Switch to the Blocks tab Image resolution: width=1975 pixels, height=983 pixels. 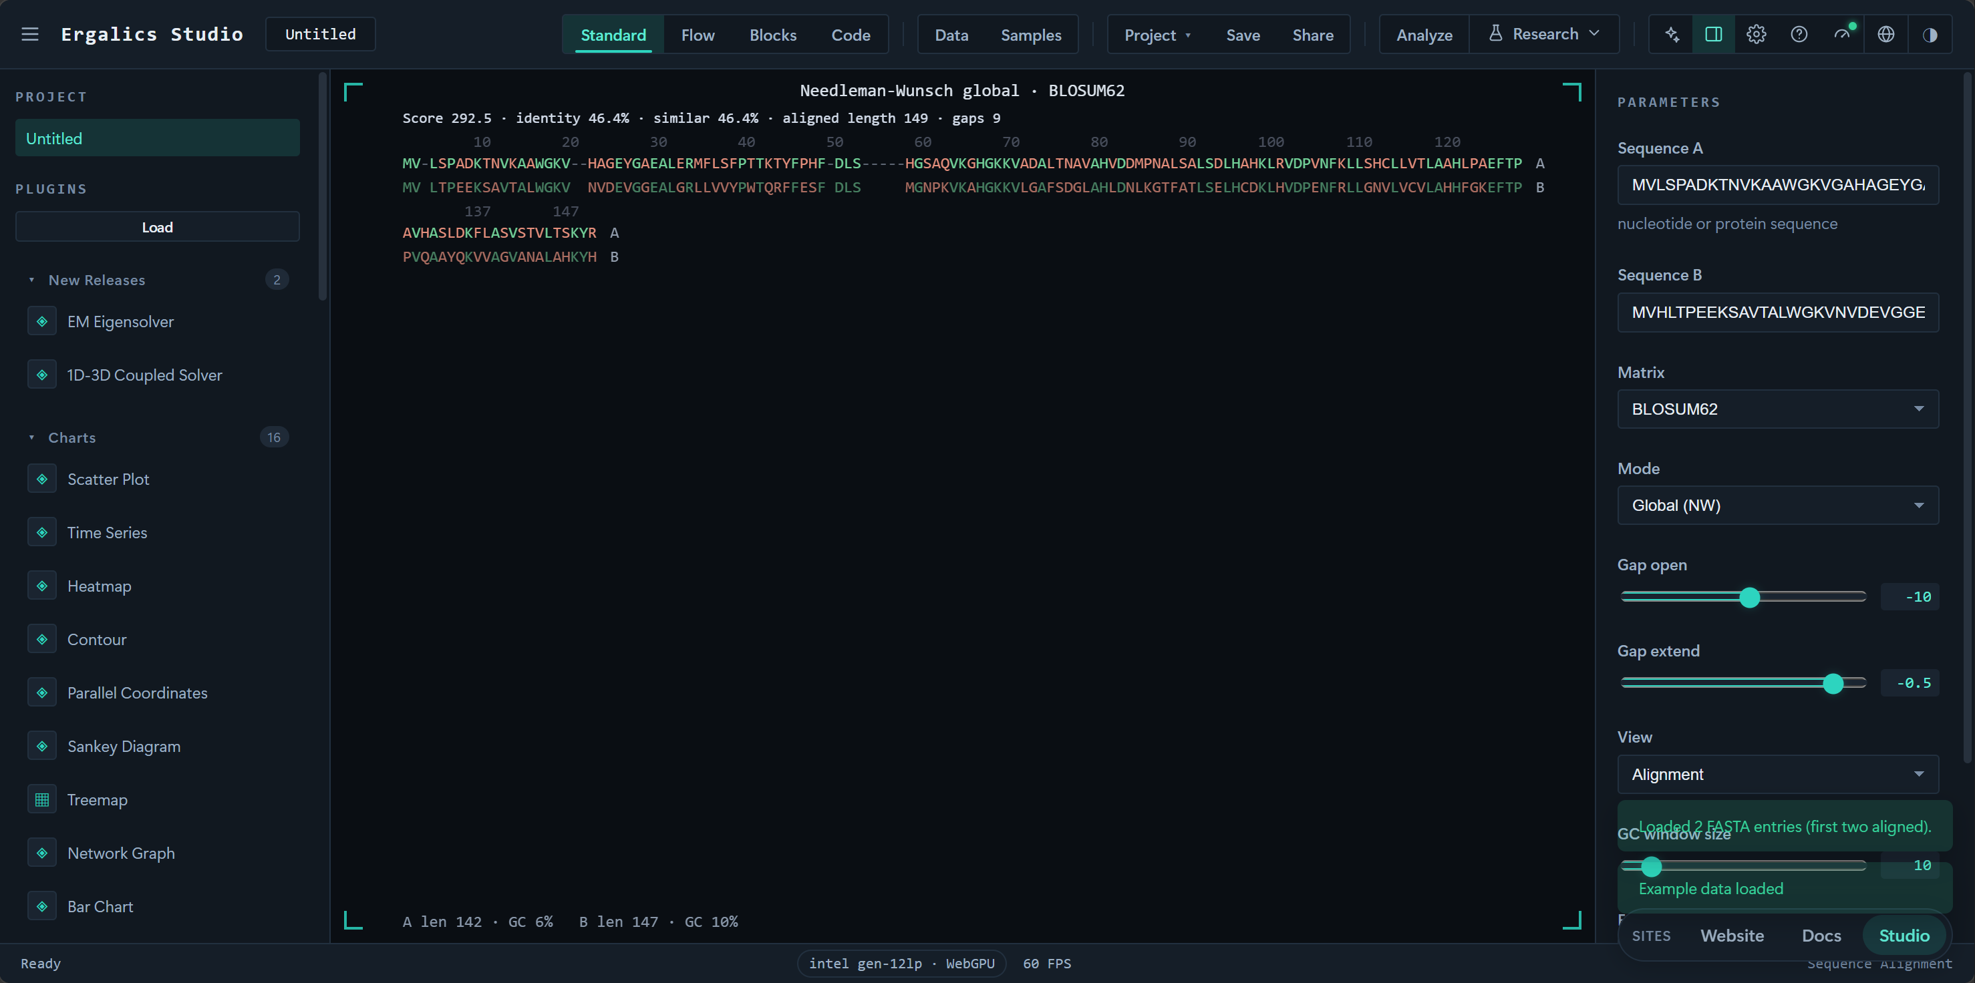pos(773,35)
